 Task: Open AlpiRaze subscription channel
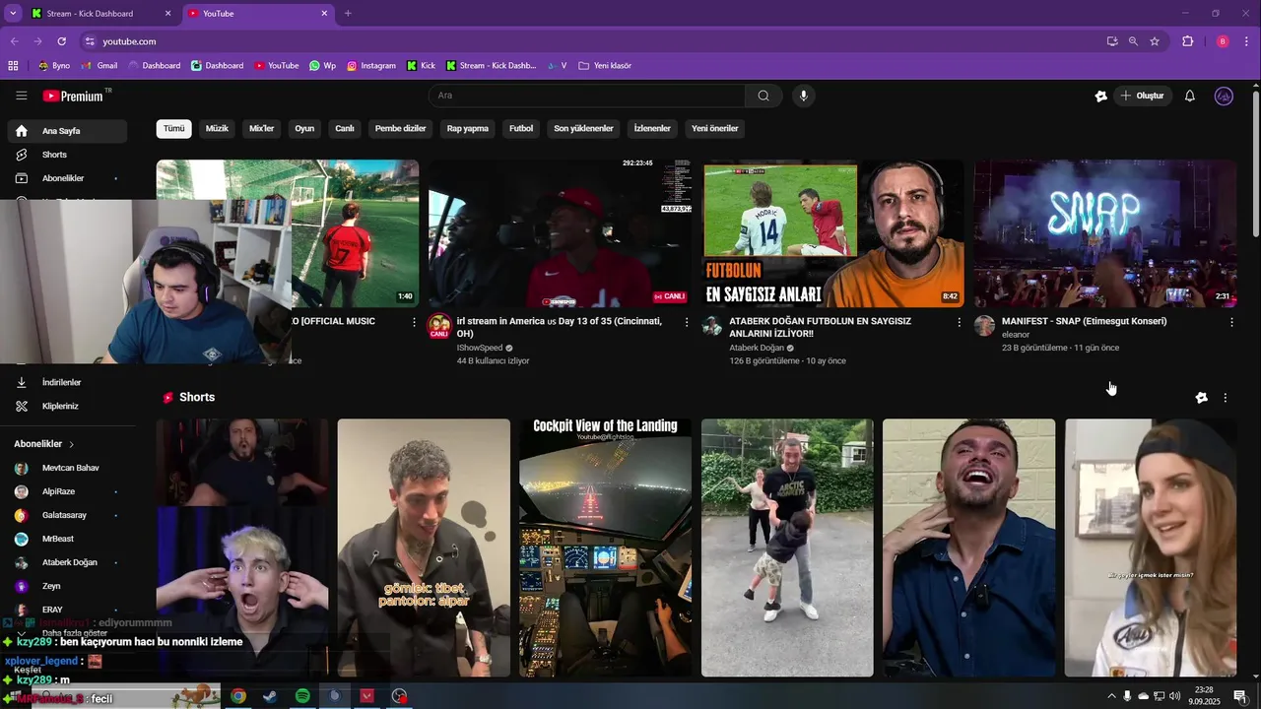[68, 491]
